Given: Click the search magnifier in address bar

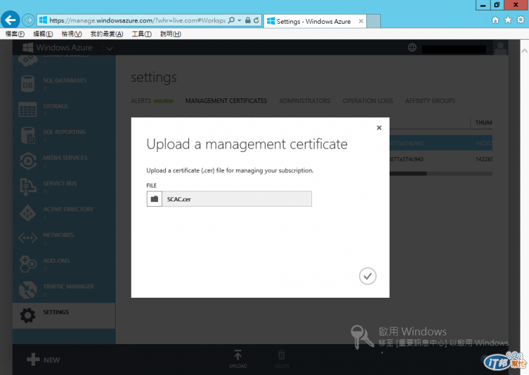Looking at the screenshot, I should (x=231, y=20).
